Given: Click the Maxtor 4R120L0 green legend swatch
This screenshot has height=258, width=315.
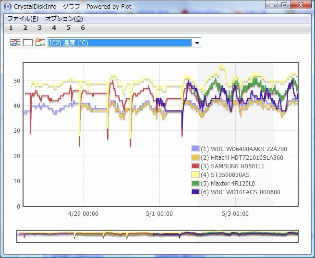Looking at the screenshot, I should coord(195,183).
